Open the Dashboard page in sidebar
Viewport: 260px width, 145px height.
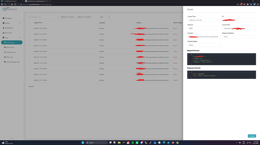pyautogui.click(x=8, y=18)
